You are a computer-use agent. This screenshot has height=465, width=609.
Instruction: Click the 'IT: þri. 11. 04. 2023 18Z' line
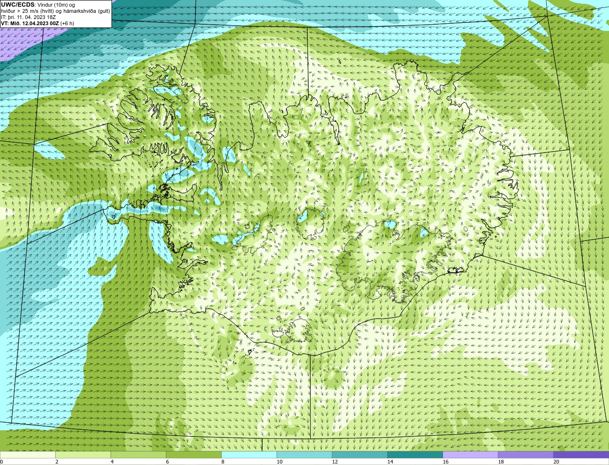click(29, 17)
